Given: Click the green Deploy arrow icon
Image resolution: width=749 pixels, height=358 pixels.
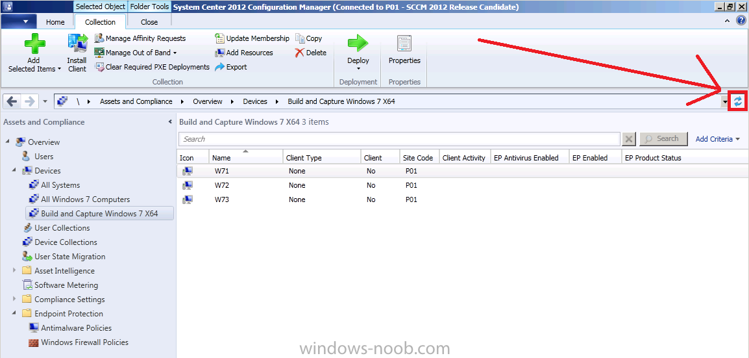Looking at the screenshot, I should coord(358,44).
